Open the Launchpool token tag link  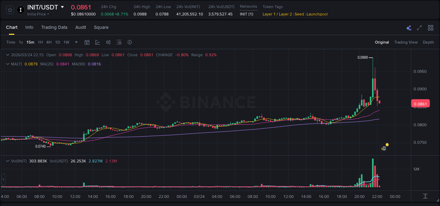point(317,14)
